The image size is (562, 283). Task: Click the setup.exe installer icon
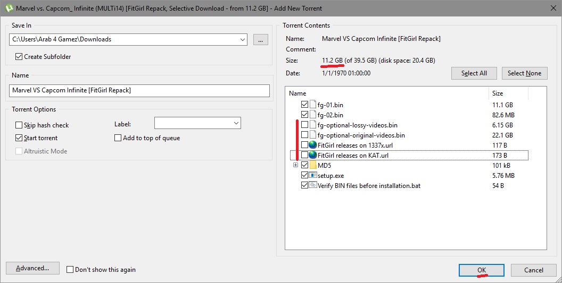point(313,175)
